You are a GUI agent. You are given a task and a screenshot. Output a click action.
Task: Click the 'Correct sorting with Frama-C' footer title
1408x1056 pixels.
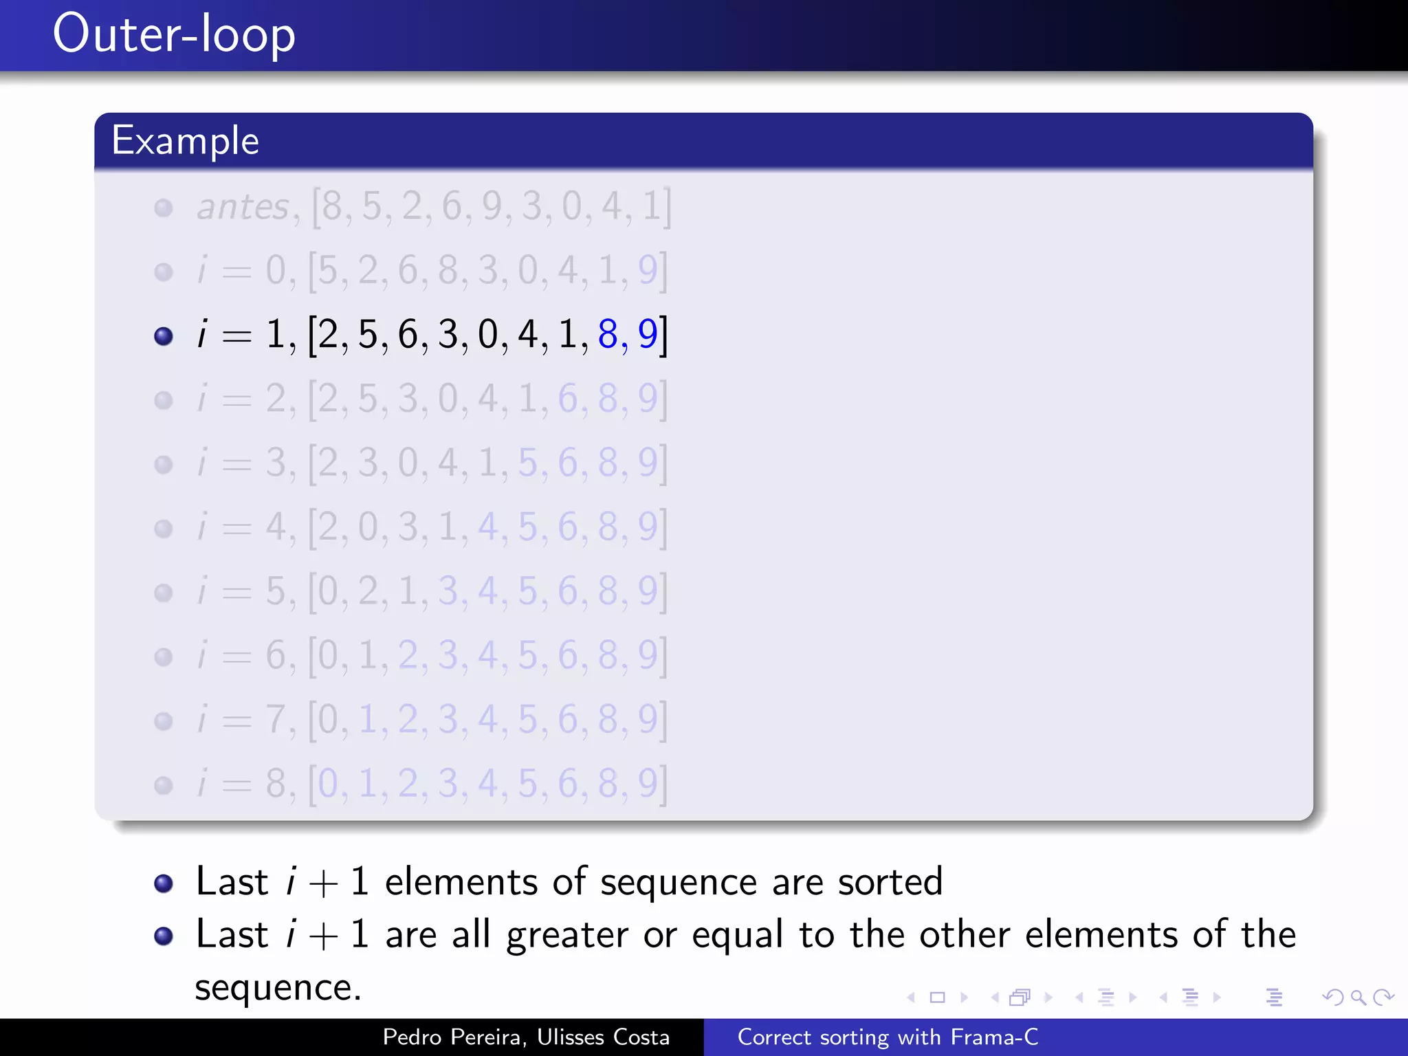[888, 1037]
